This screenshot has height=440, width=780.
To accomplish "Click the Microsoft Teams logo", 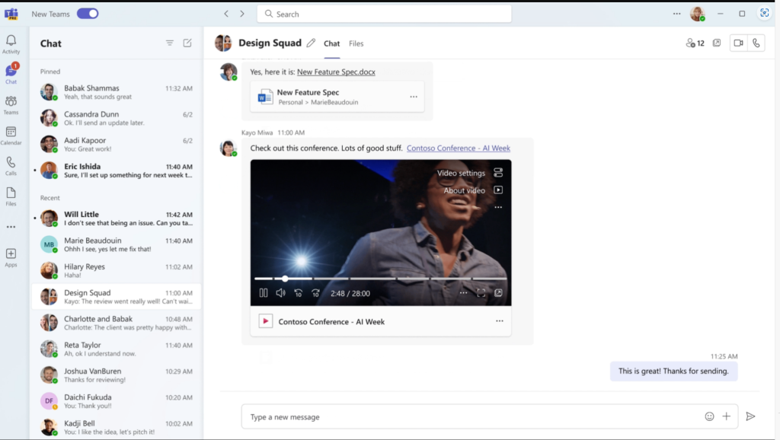I will coord(11,14).
